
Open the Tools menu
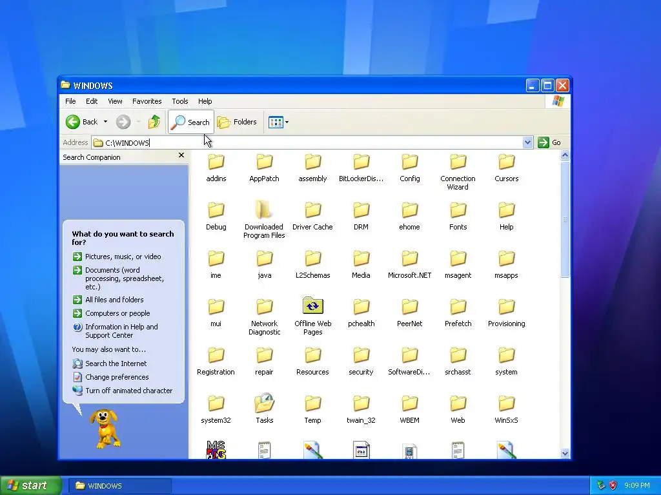[179, 101]
